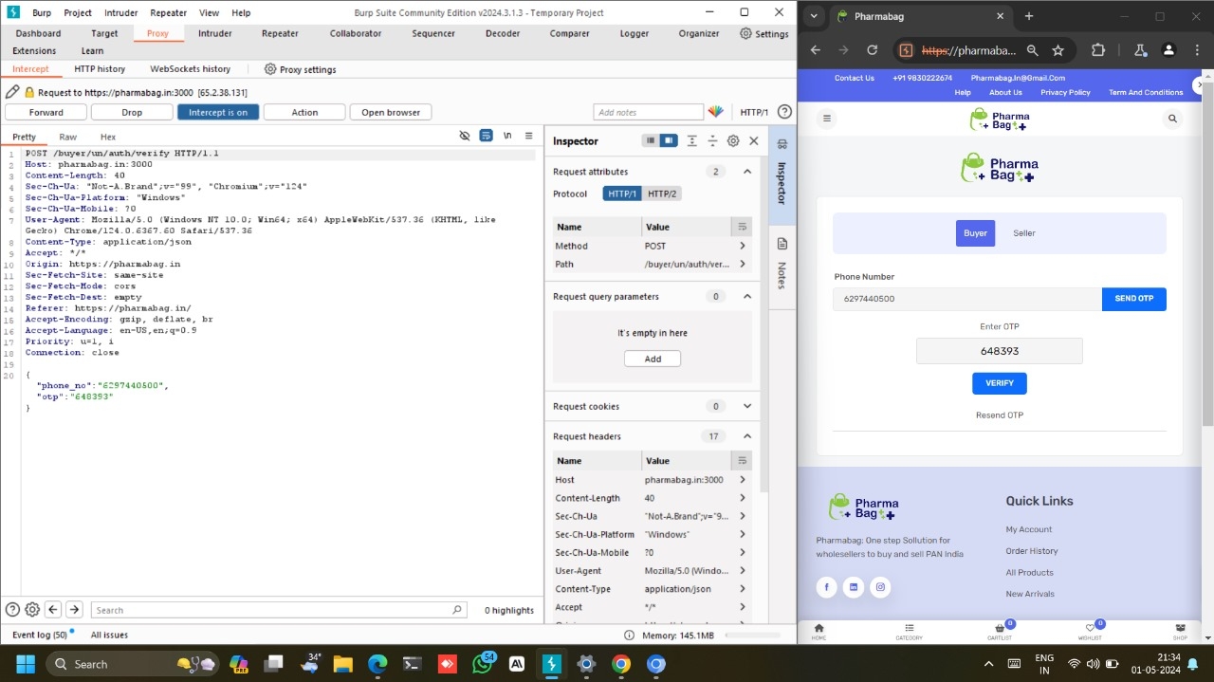The width and height of the screenshot is (1214, 682).
Task: Open the WhatsApp taskbar icon
Action: click(x=483, y=664)
